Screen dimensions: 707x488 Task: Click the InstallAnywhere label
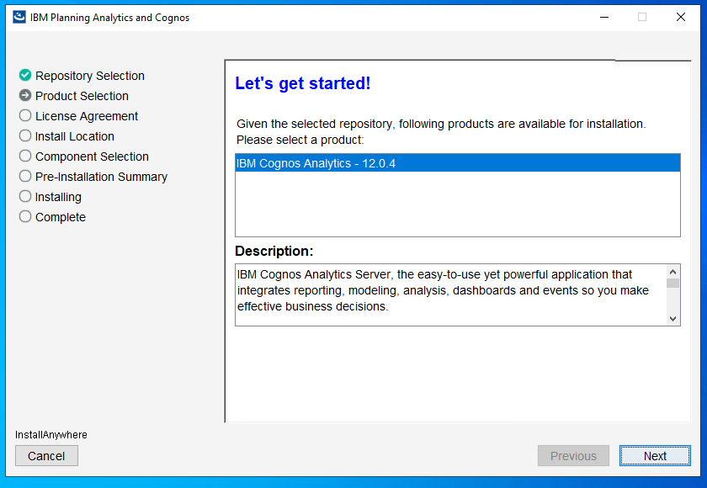(x=51, y=435)
